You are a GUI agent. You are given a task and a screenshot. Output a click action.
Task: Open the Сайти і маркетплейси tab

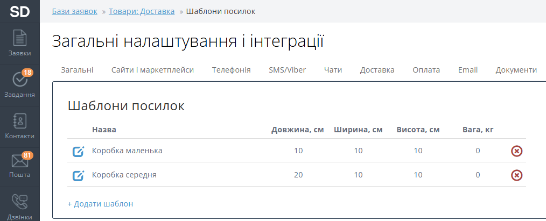[152, 70]
